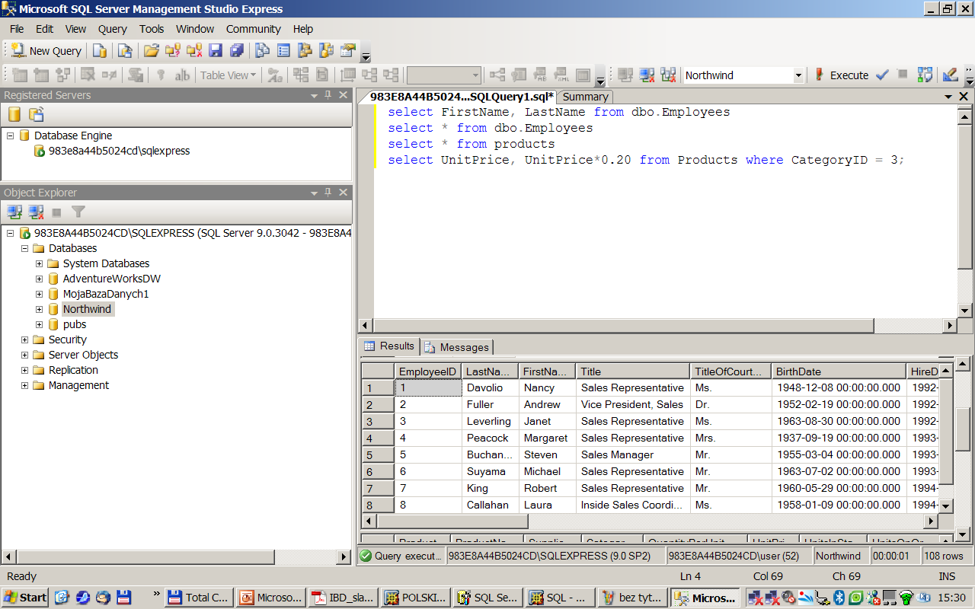Click the pin icon of Object Explorer panel
The height and width of the screenshot is (609, 975).
click(328, 193)
